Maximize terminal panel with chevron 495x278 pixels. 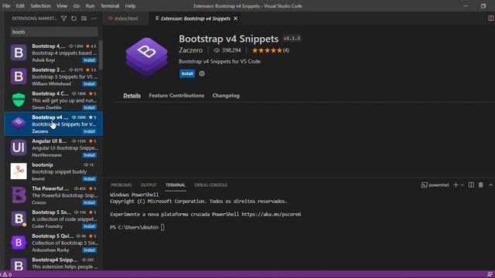(490, 185)
